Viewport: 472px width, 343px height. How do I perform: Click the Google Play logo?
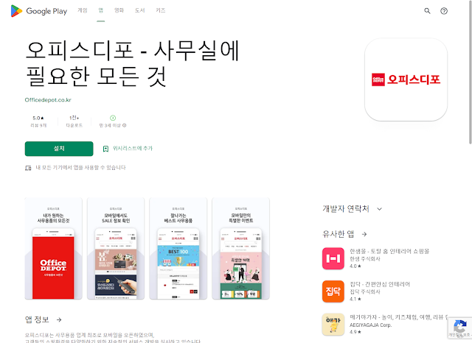(x=39, y=11)
